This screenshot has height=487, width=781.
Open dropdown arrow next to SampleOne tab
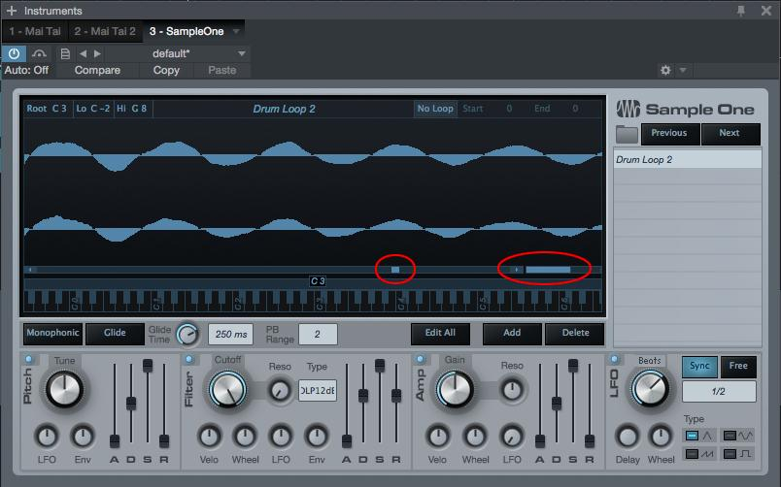(x=236, y=32)
